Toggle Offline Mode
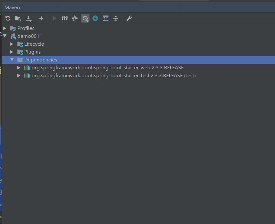This screenshot has height=224, width=275. tap(95, 18)
